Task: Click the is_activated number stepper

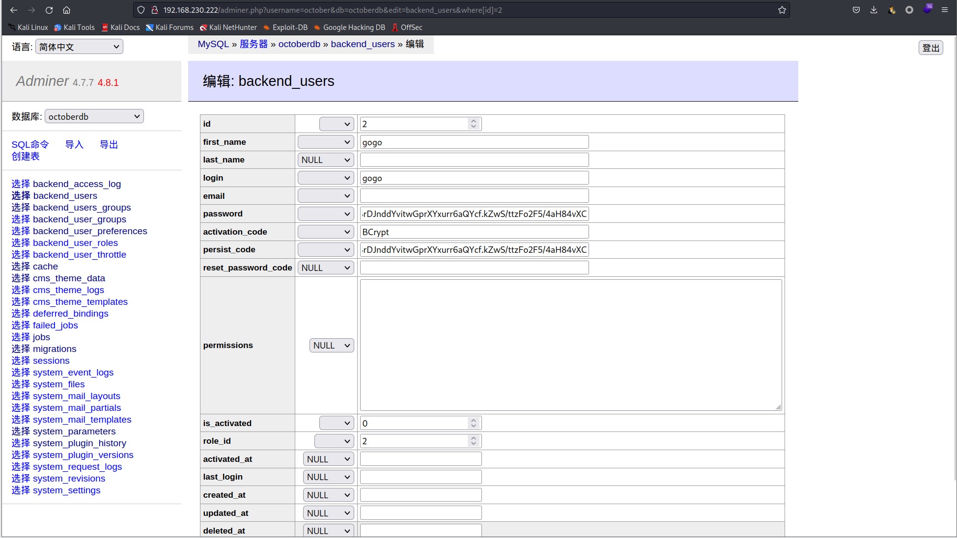Action: click(473, 423)
